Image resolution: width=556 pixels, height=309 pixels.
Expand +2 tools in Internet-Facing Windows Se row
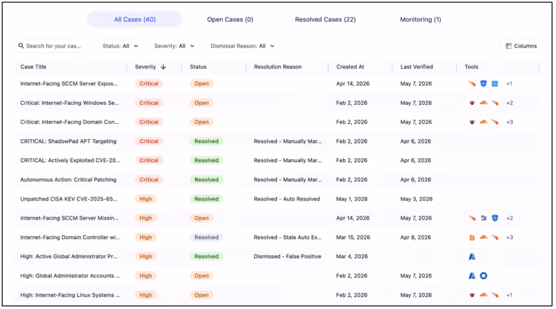tap(509, 103)
